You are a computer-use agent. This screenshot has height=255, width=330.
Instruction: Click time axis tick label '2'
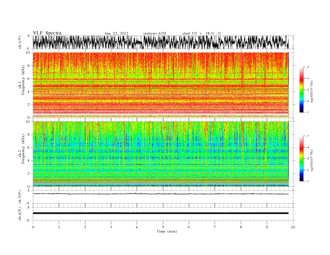85,227
